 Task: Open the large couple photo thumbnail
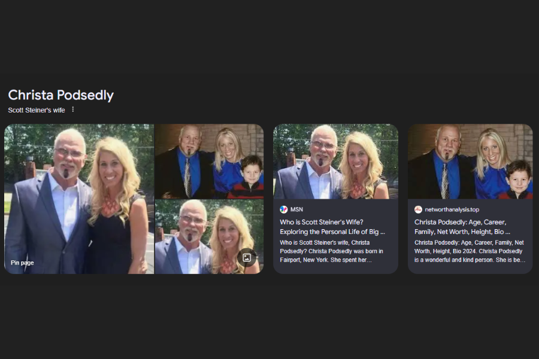pyautogui.click(x=79, y=199)
